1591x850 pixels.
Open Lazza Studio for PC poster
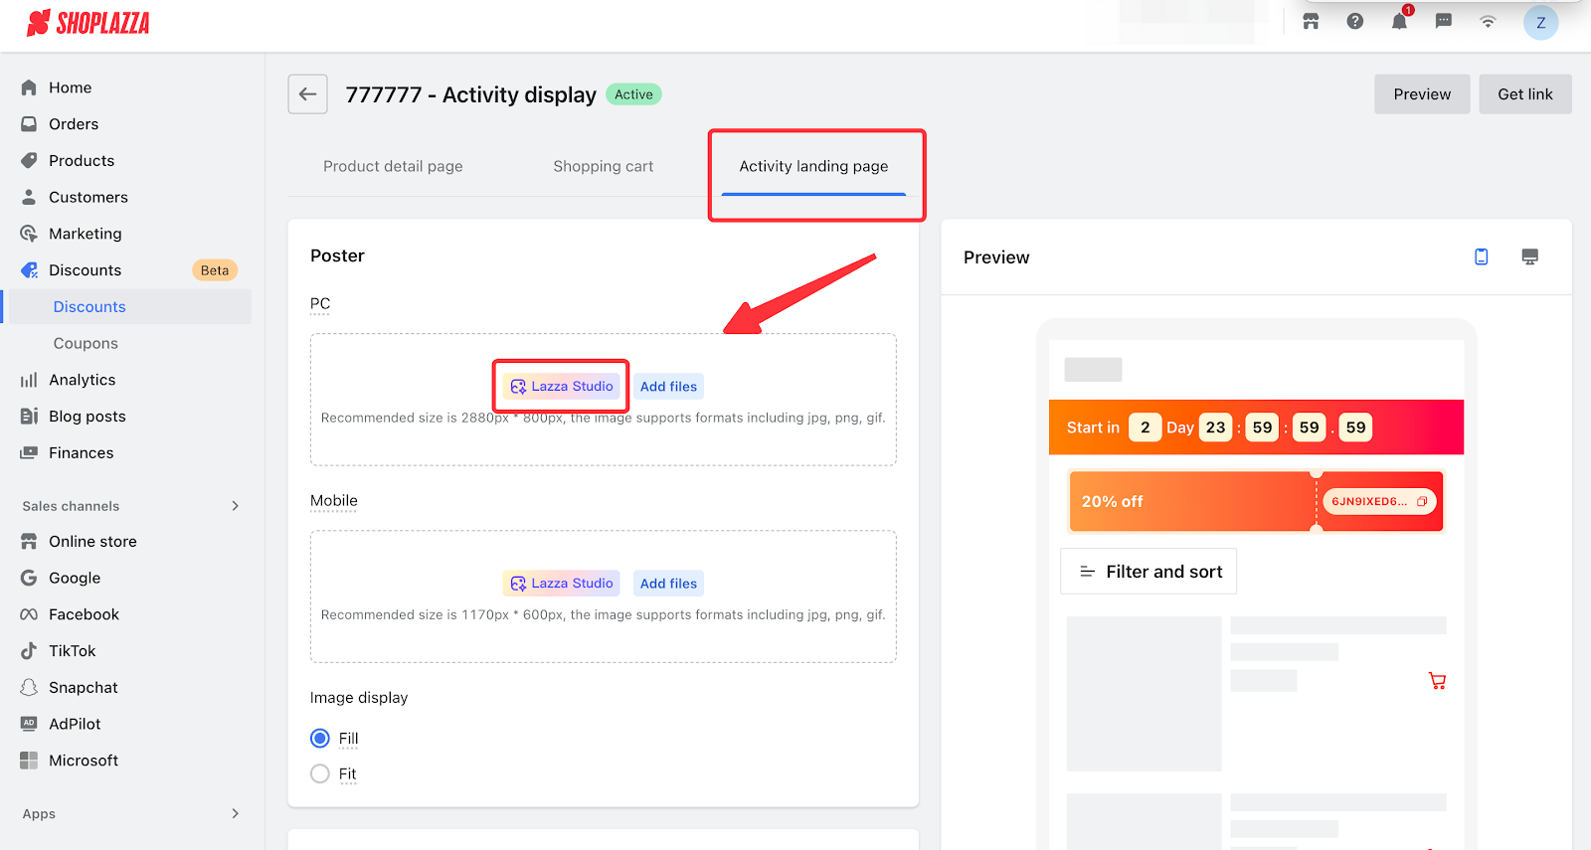point(562,387)
